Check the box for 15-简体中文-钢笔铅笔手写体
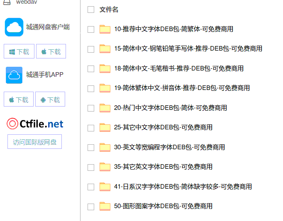 point(91,49)
